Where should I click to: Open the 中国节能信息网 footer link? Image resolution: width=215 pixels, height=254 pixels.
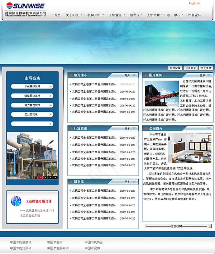point(20,242)
